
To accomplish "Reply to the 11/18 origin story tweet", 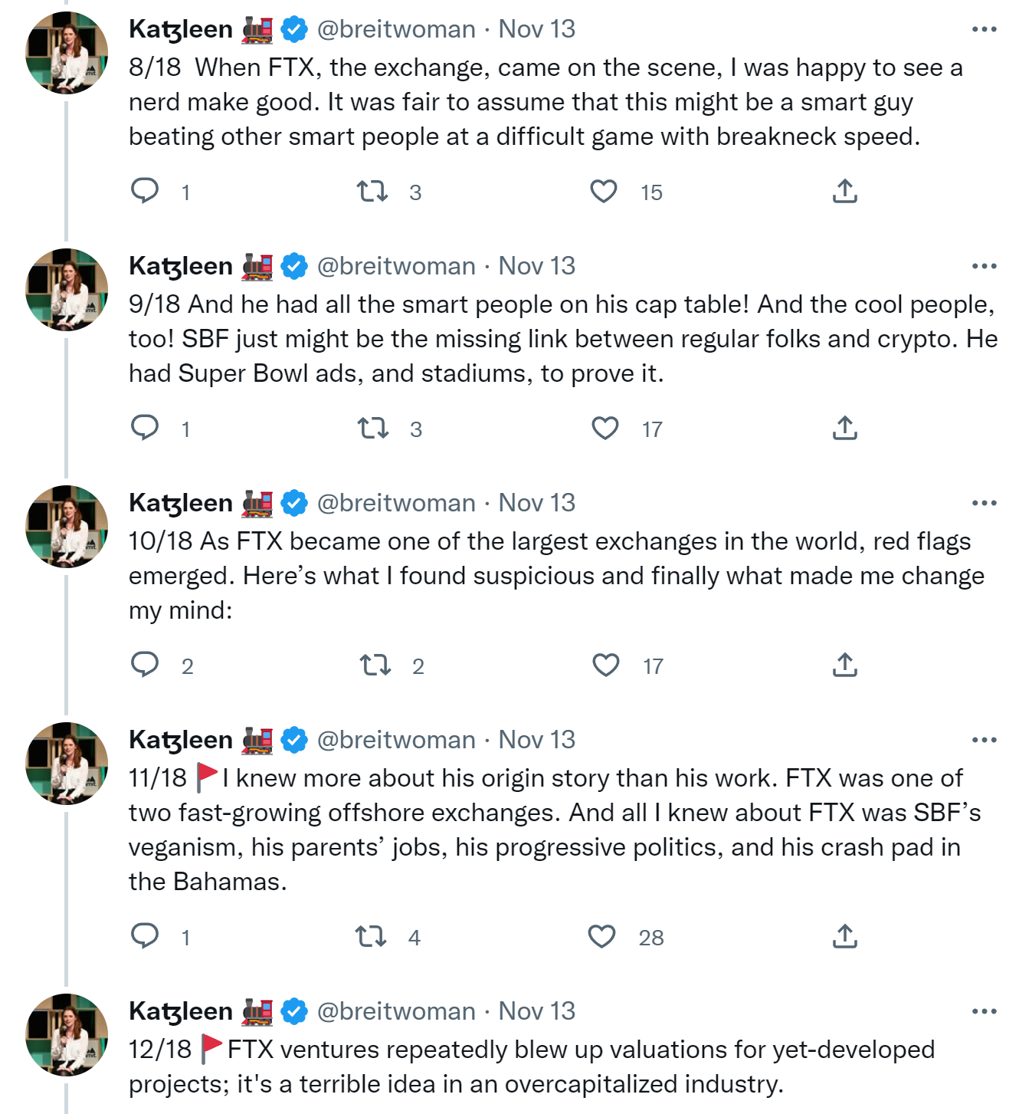I will tap(145, 935).
